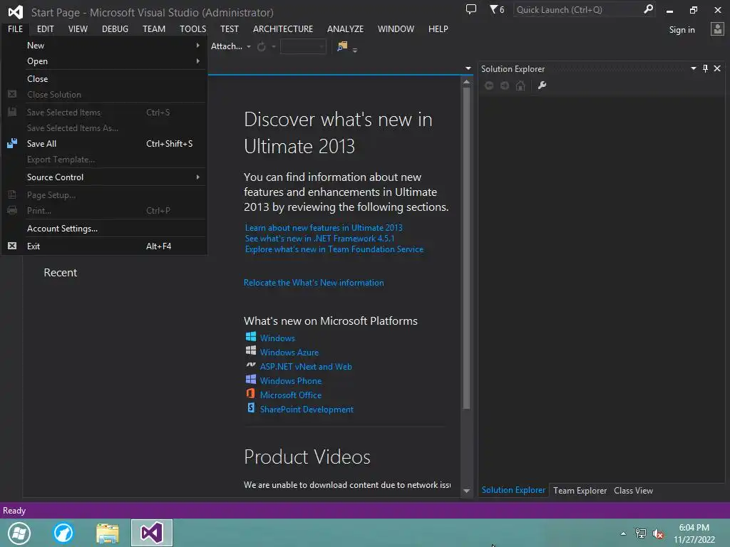Image resolution: width=730 pixels, height=547 pixels.
Task: Click the muted volume tray icon
Action: [x=658, y=534]
